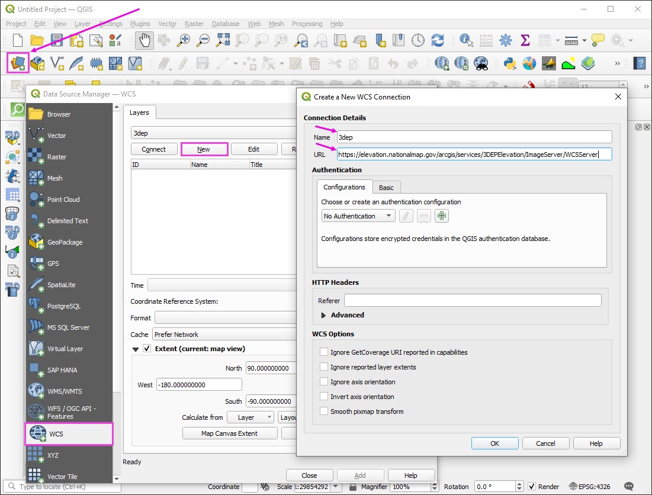Check Smooth pixmap transform

tap(324, 412)
